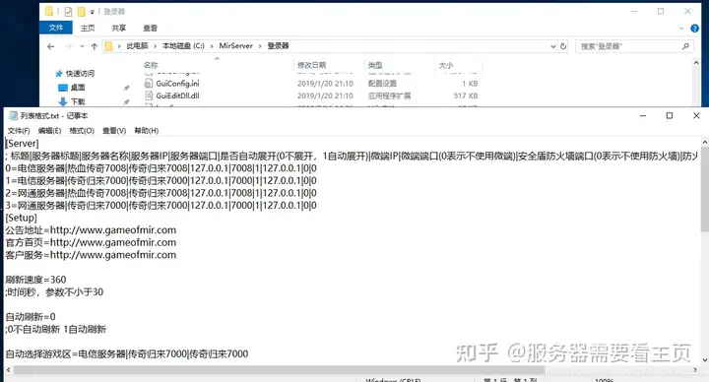Screen dimensions: 709x382
Task: Open the quick access toolbar dropdown
Action: click(93, 12)
